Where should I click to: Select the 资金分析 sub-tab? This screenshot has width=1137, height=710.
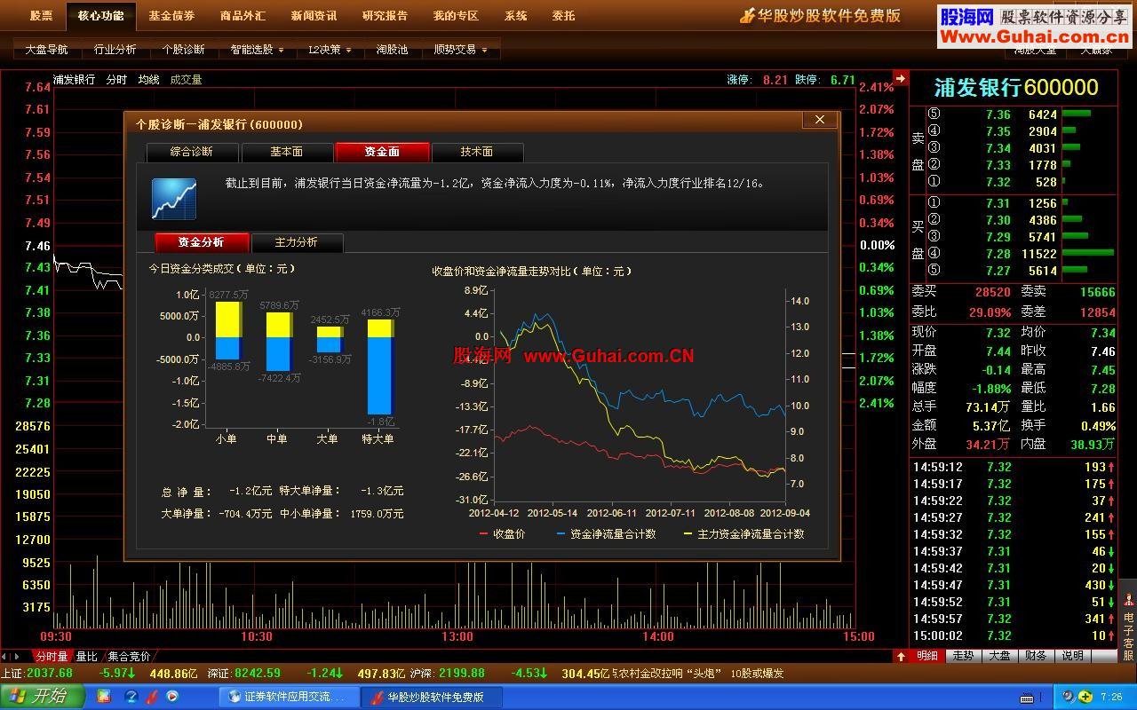(x=202, y=242)
